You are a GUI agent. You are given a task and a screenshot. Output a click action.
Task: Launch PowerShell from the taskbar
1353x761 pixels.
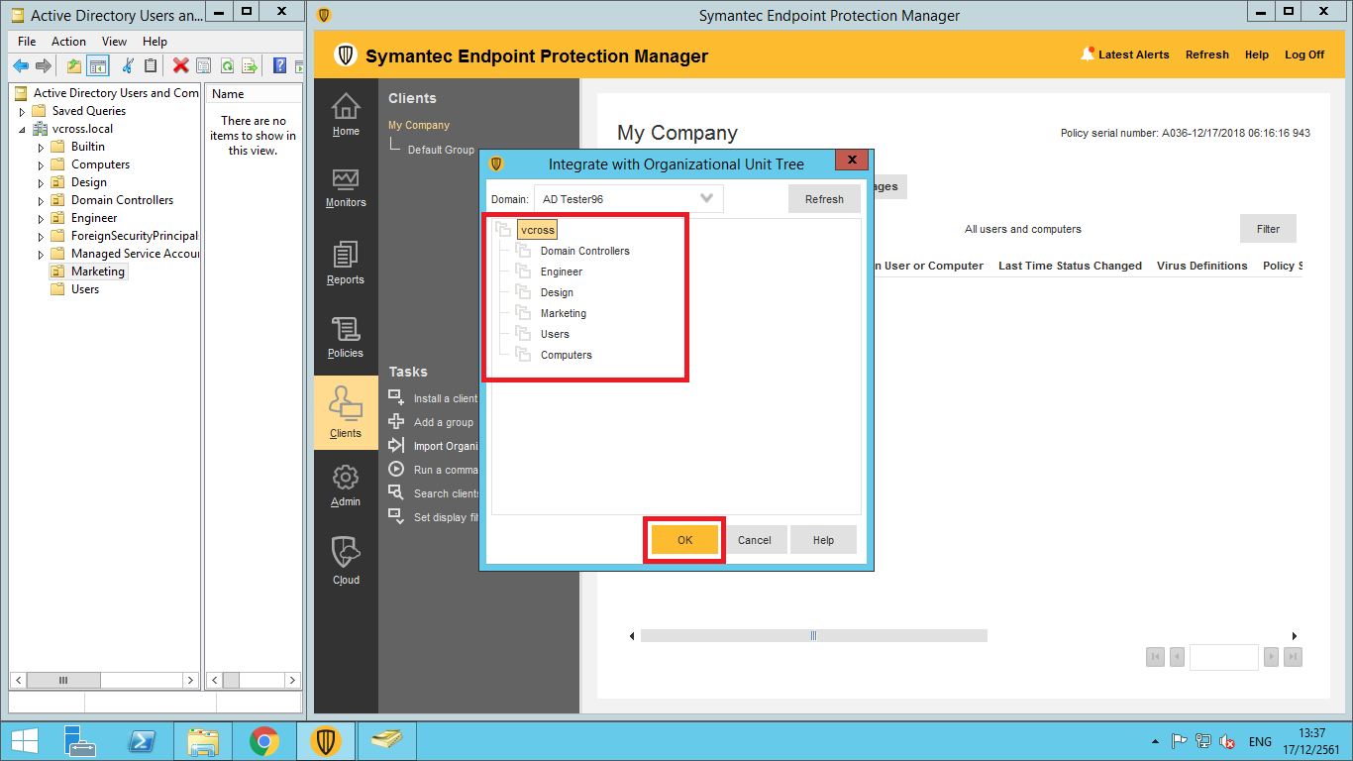click(x=142, y=741)
